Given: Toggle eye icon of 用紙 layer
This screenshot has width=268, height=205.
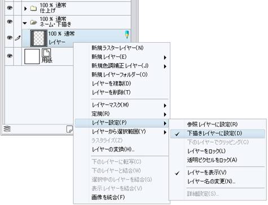Looking at the screenshot, I should coord(10,56).
